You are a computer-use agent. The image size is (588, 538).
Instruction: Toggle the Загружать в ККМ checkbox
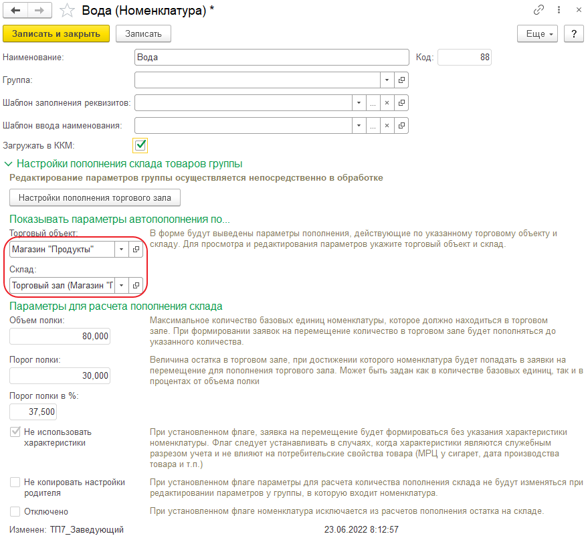coord(140,145)
